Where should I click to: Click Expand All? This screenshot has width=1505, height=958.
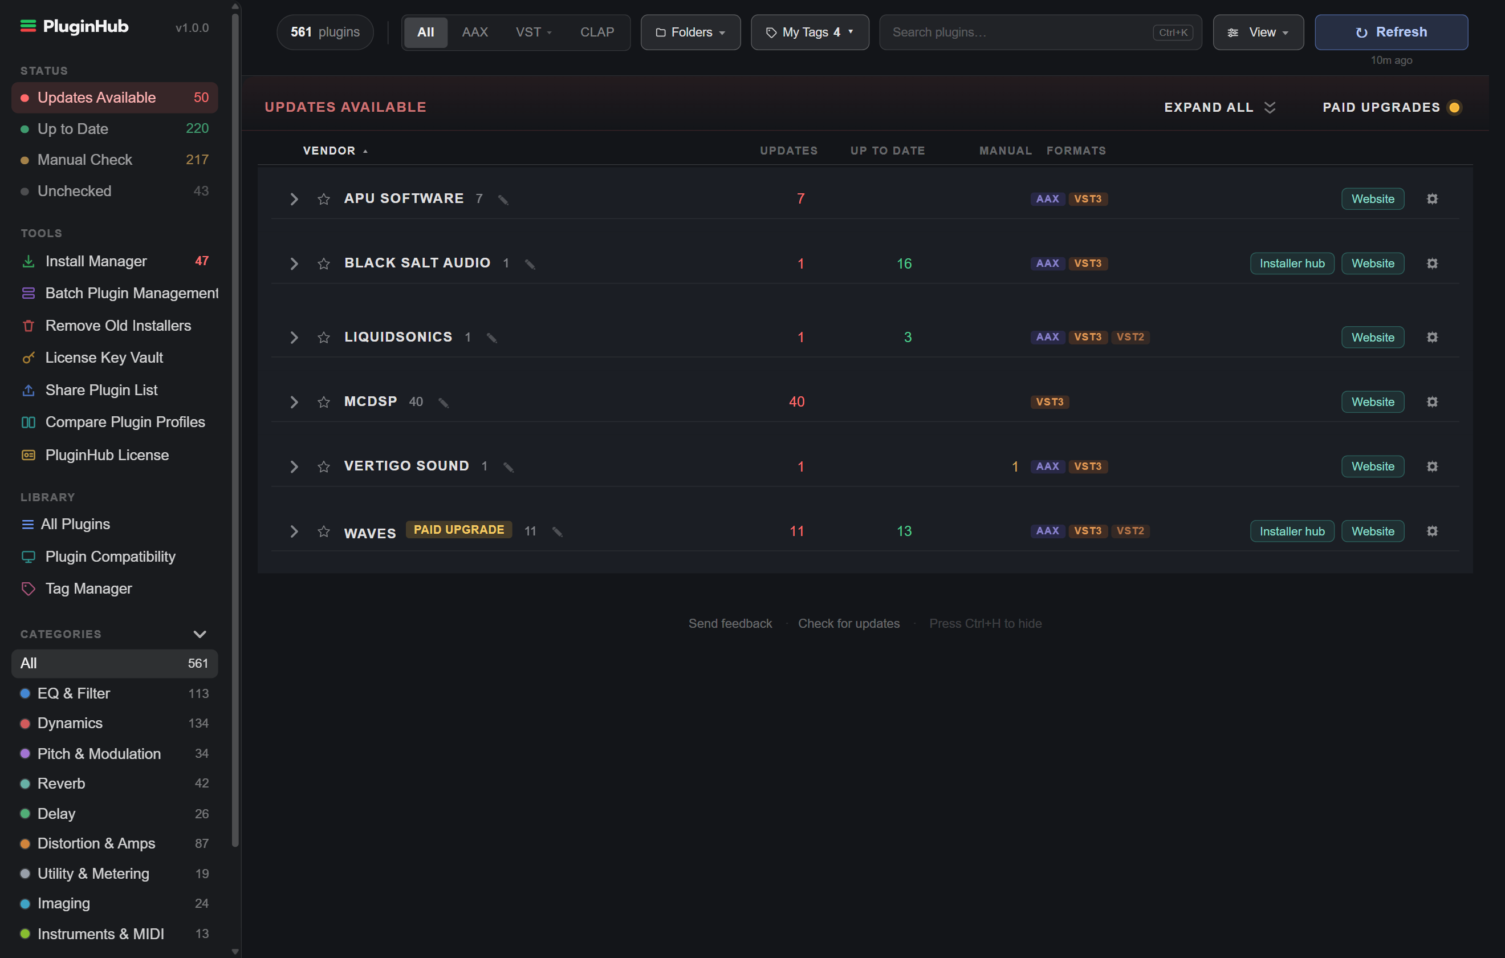[x=1219, y=107]
